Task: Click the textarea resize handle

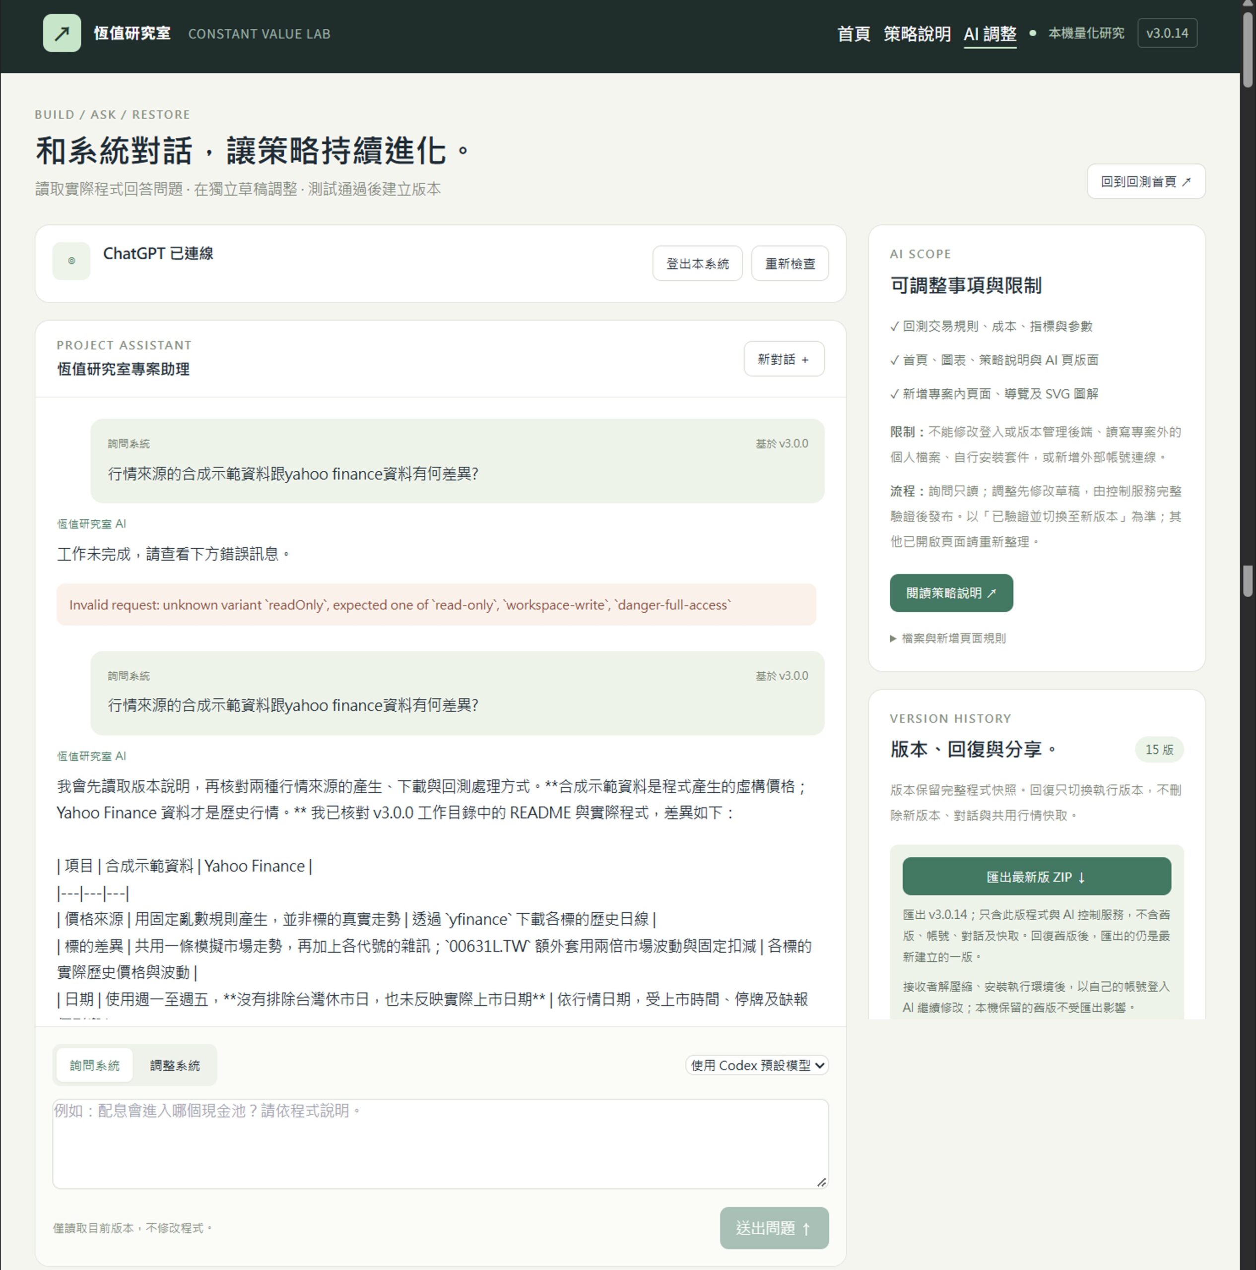Action: click(x=821, y=1182)
